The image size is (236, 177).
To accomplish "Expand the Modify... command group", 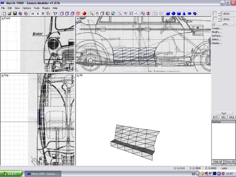I will click(x=217, y=32).
